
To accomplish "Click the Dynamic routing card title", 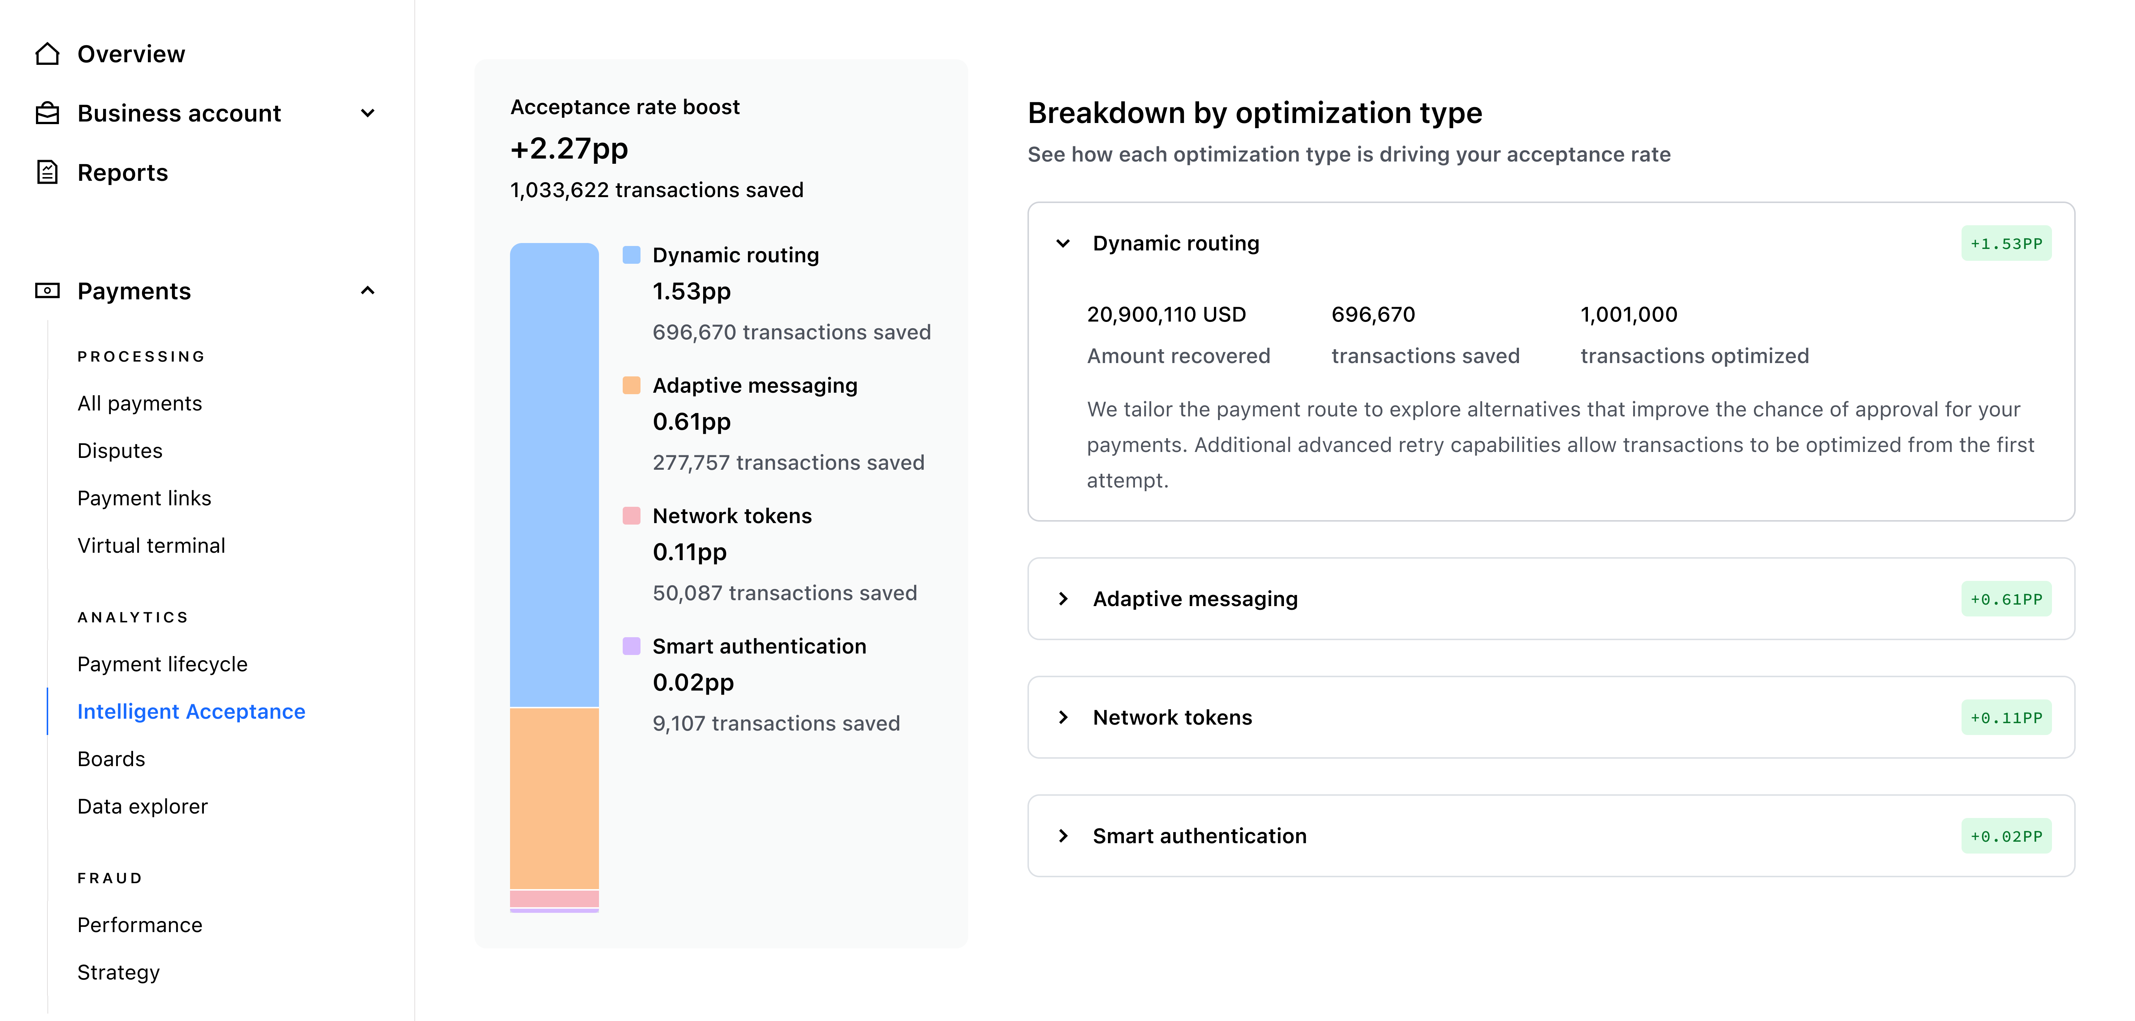I will click(1175, 243).
